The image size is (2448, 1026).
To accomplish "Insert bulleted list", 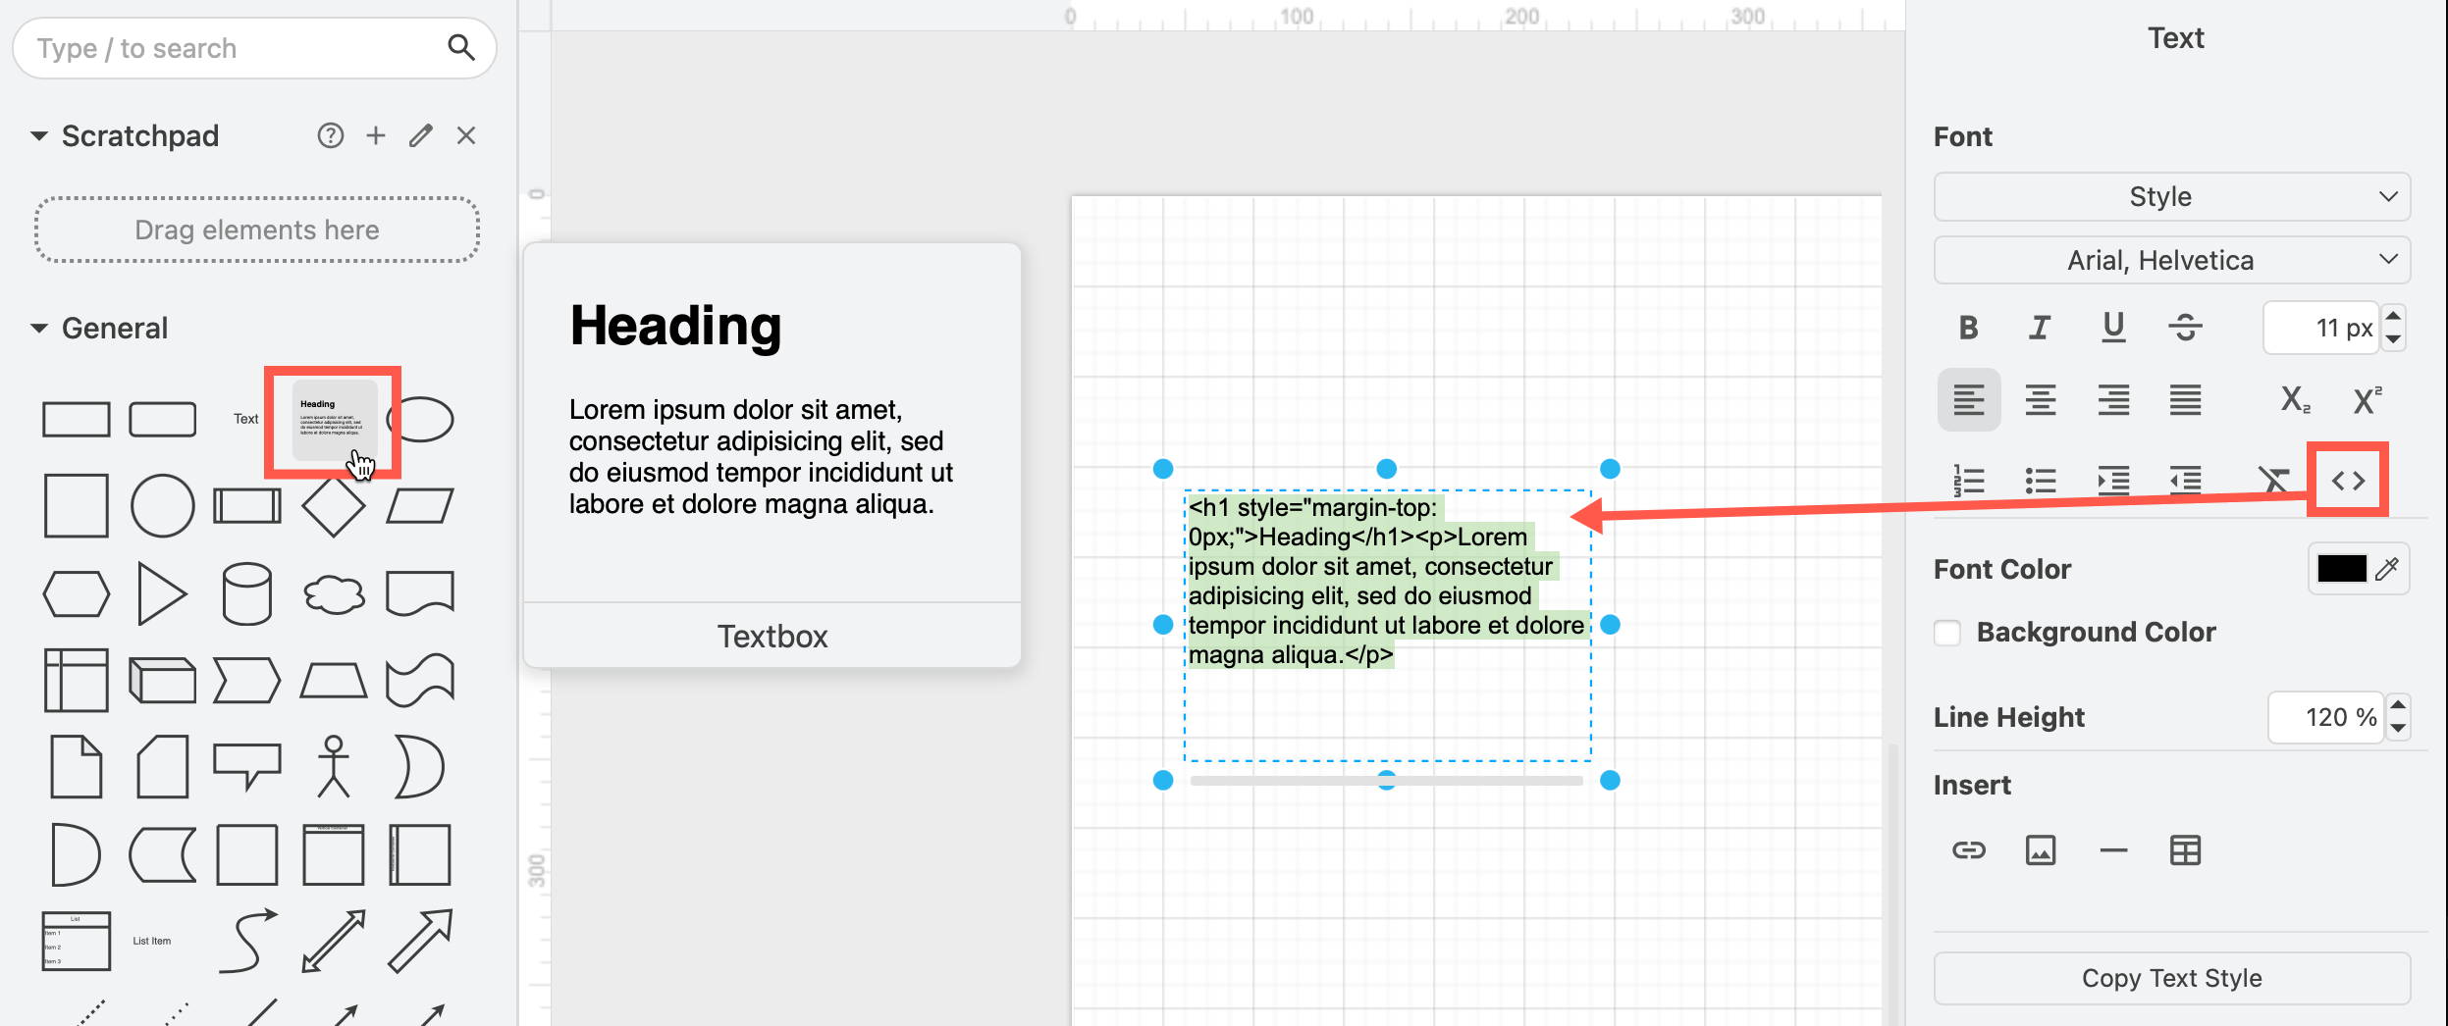I will point(2041,481).
